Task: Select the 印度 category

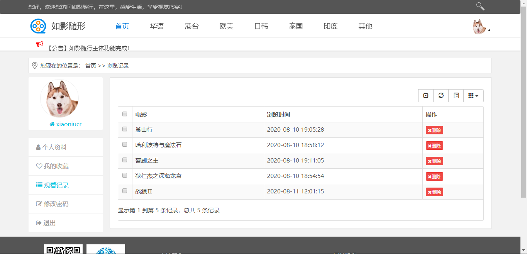Action: pos(330,26)
